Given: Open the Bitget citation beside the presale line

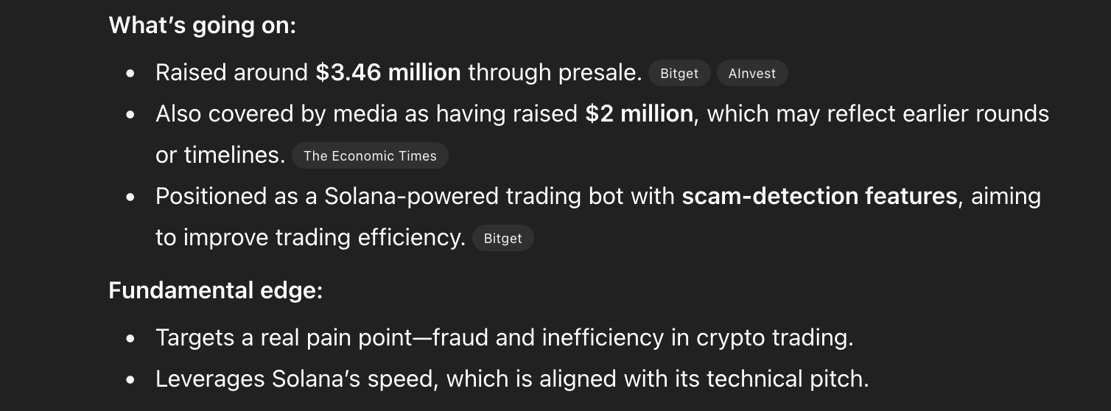Looking at the screenshot, I should point(679,74).
